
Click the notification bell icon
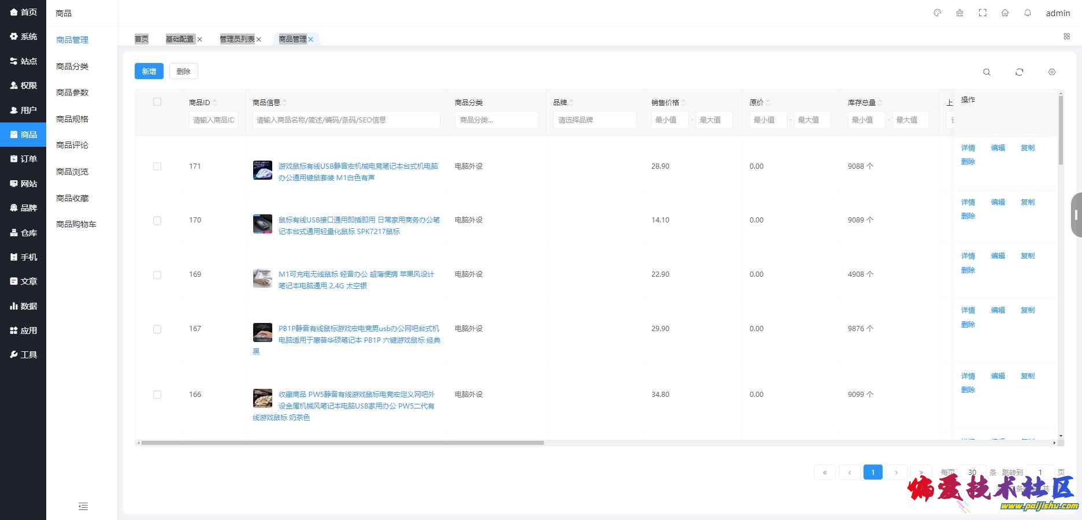(x=1027, y=13)
